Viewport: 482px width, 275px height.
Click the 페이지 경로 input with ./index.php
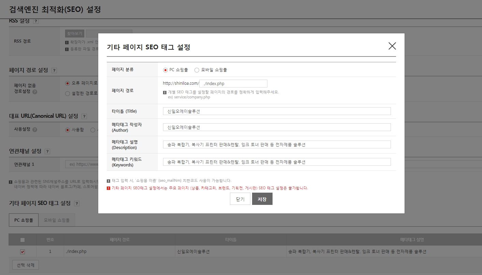[233, 84]
